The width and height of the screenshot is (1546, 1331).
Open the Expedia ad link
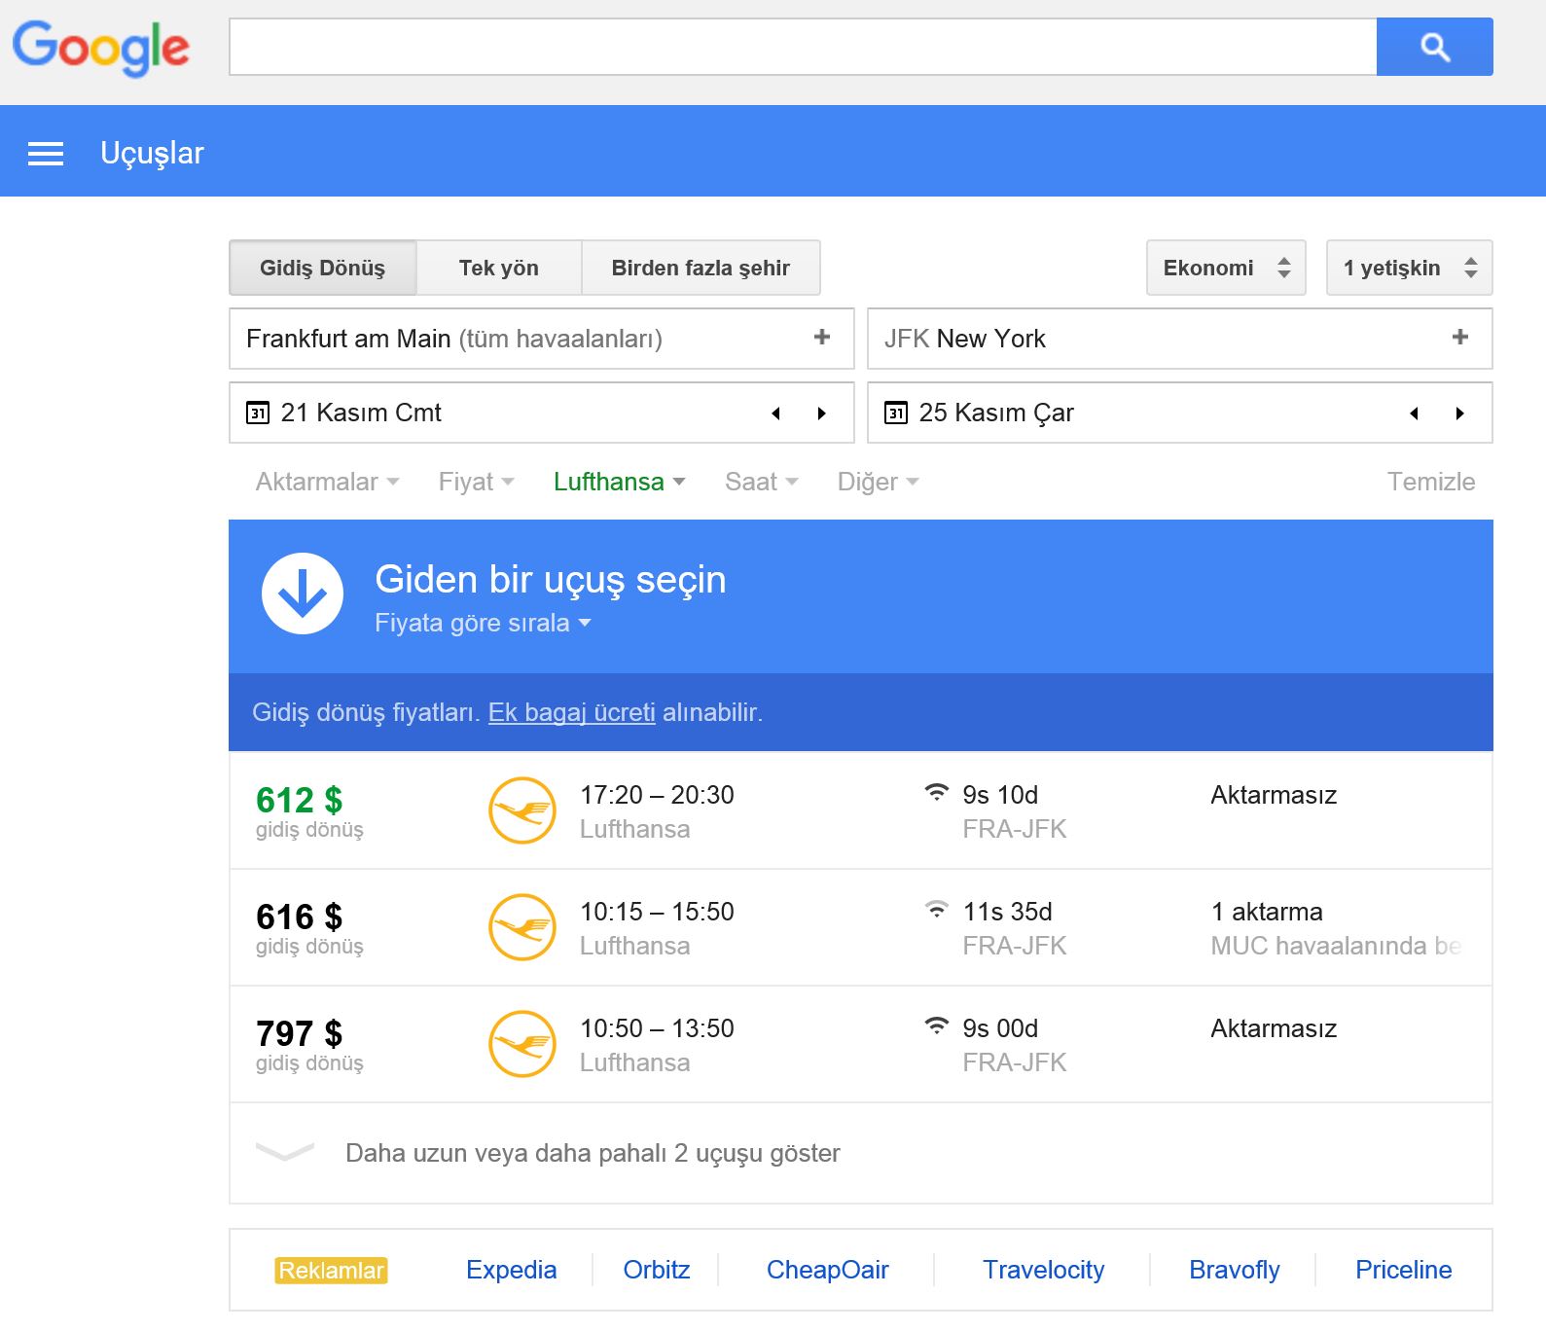512,1270
